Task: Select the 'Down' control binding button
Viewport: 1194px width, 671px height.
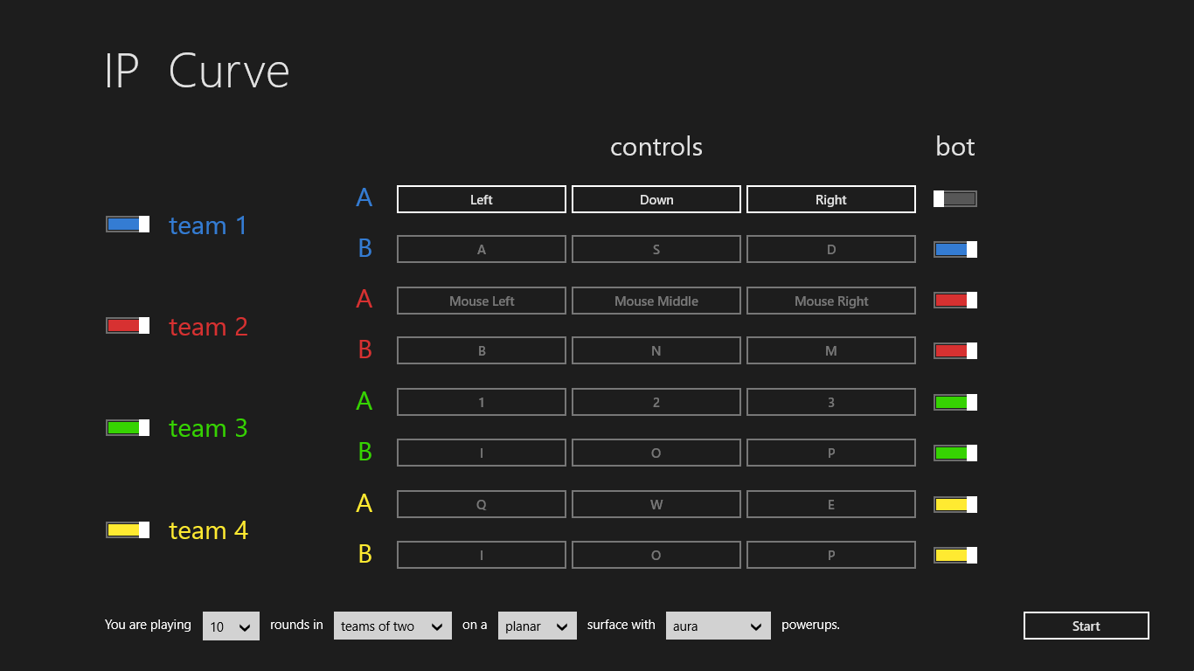Action: pos(656,199)
